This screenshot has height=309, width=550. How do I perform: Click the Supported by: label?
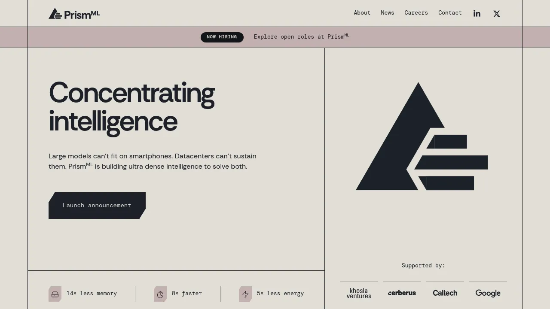(423, 266)
